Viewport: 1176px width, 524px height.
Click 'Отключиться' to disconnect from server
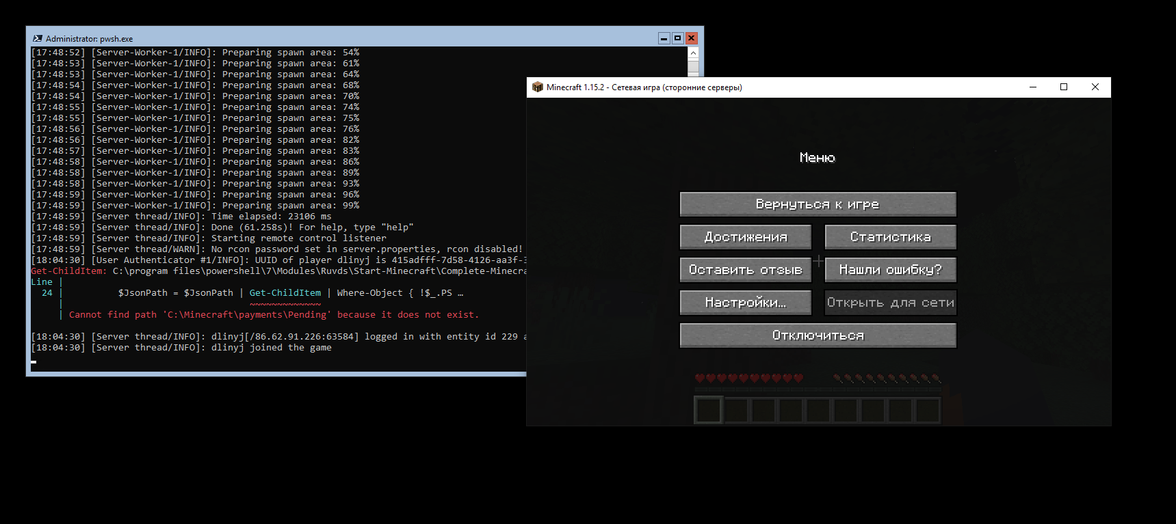click(x=818, y=335)
